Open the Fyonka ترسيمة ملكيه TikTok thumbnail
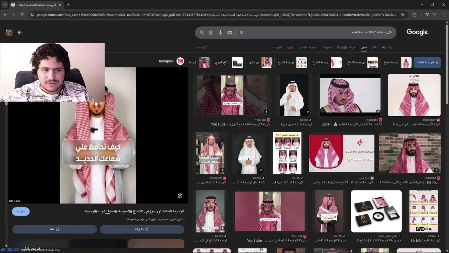This screenshot has width=449, height=253. 423,211
